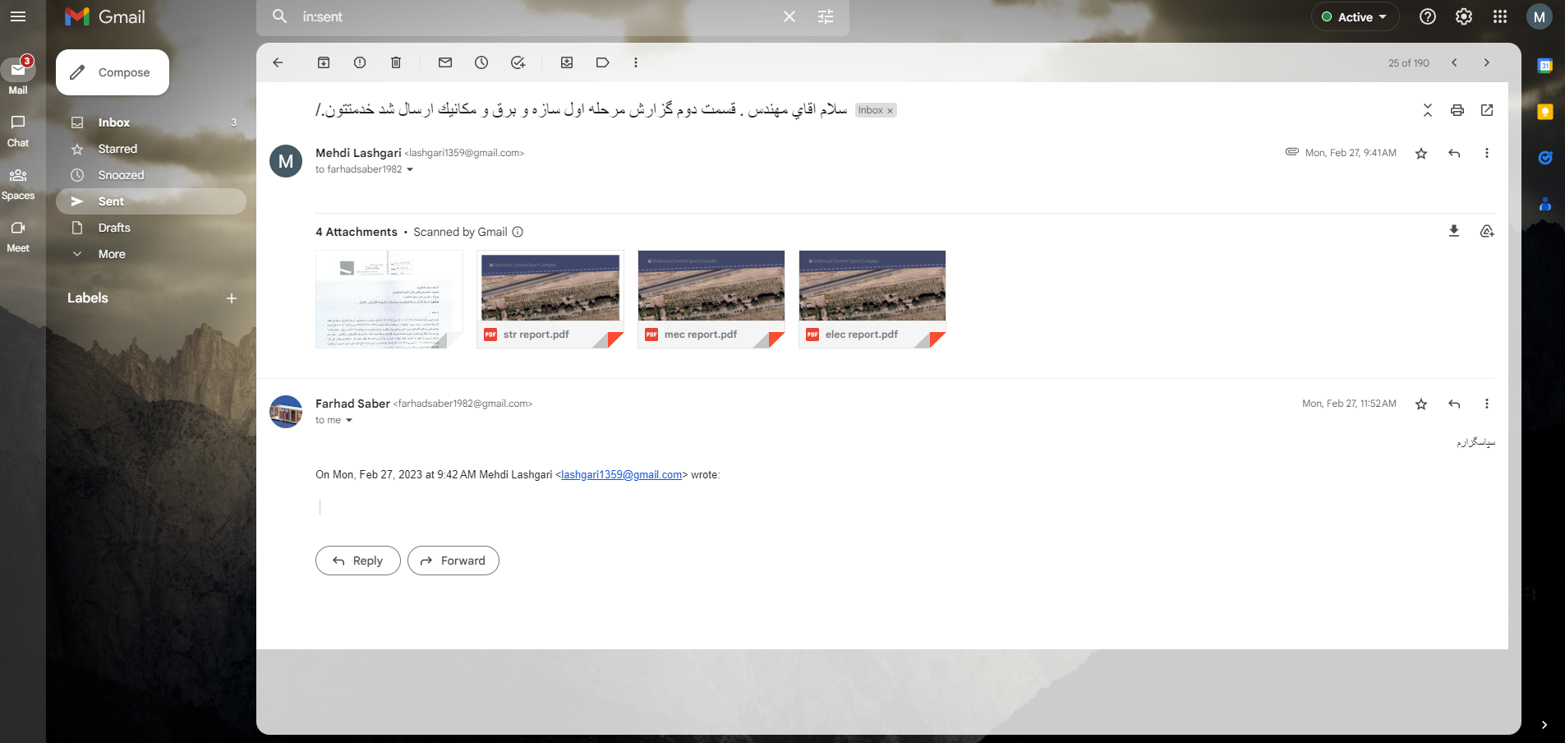Viewport: 1565px width, 743px height.
Task: Go to the Inbox folder
Action: click(x=114, y=122)
